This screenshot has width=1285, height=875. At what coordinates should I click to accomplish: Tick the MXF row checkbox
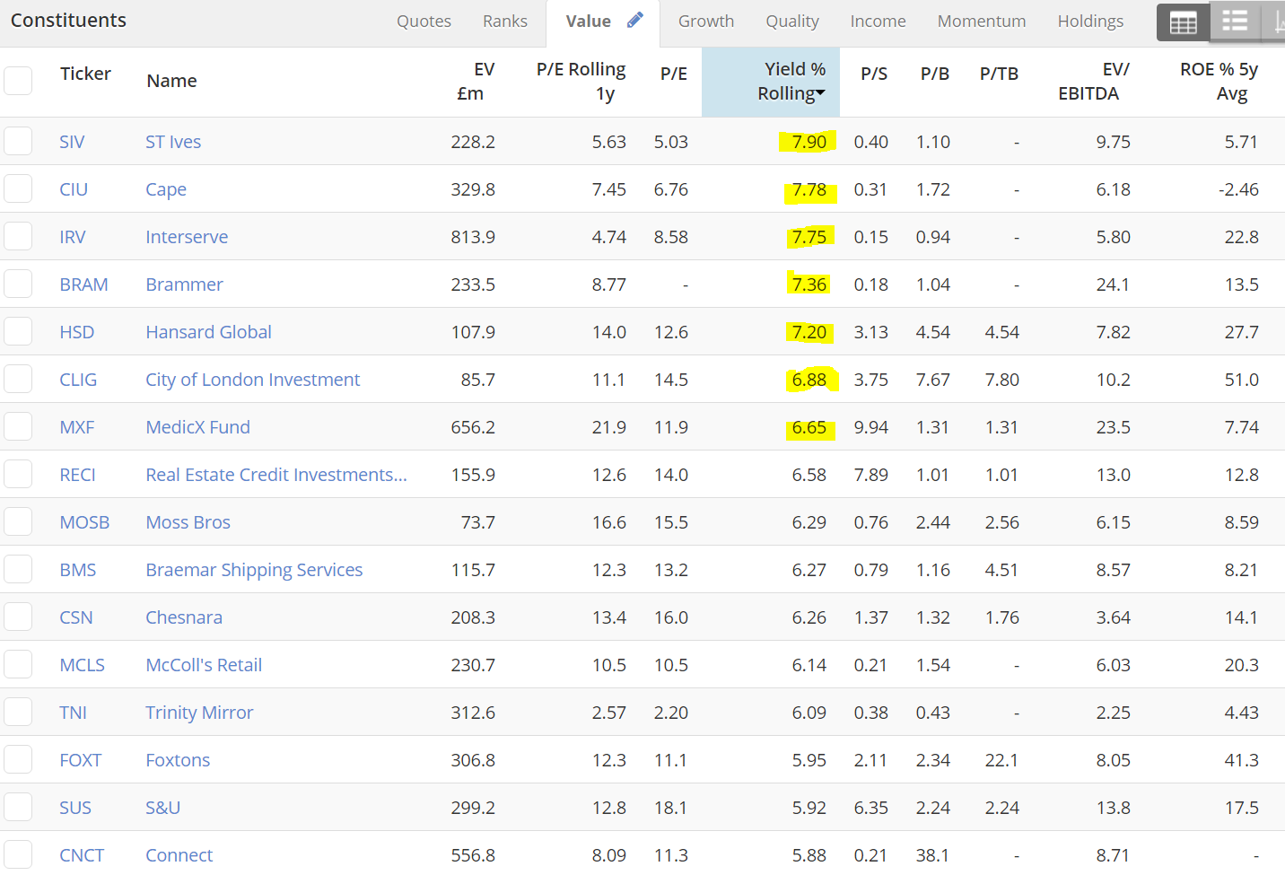click(18, 426)
